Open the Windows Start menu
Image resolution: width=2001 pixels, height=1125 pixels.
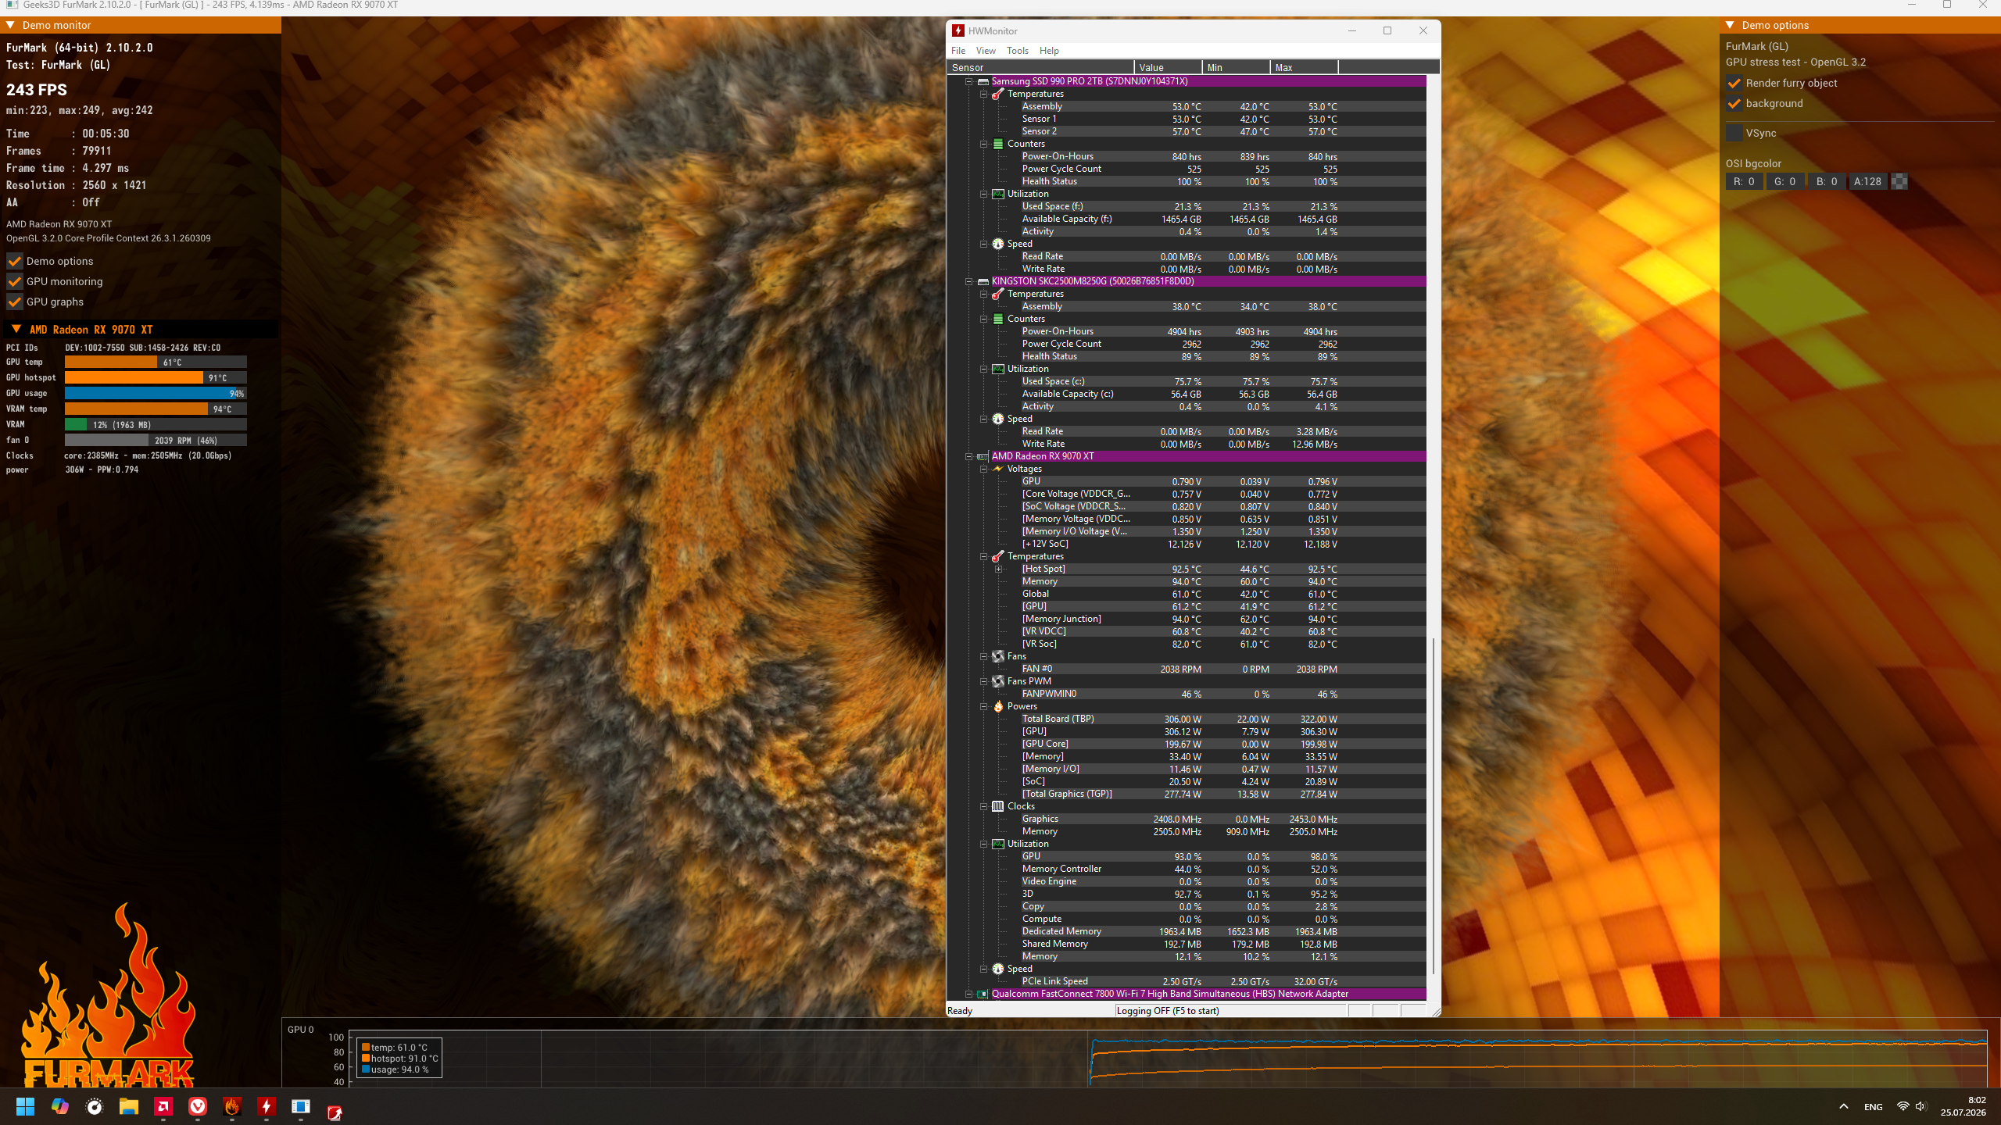26,1106
